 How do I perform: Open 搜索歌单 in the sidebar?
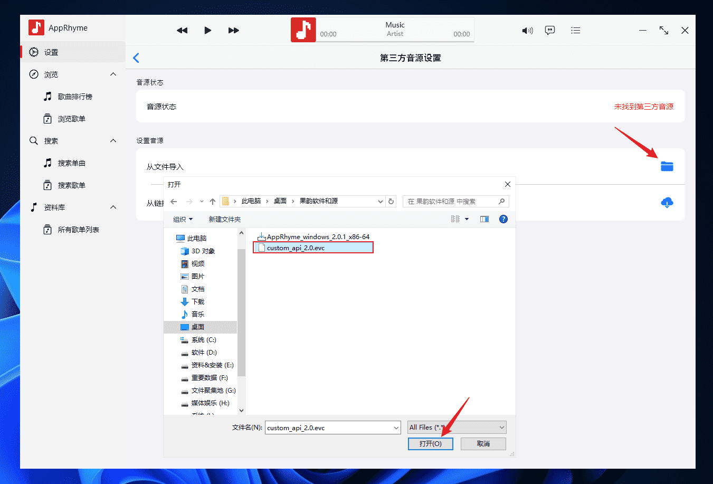click(x=72, y=185)
